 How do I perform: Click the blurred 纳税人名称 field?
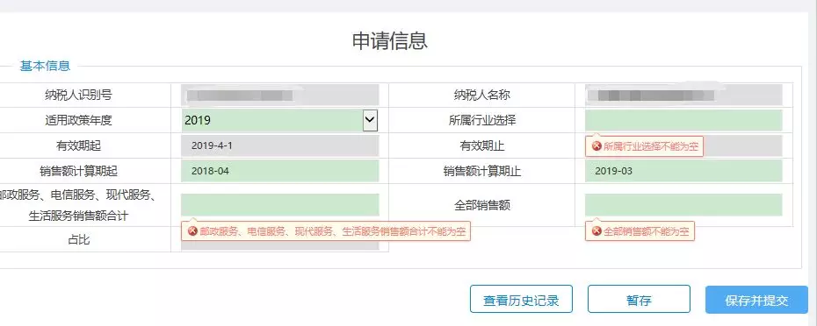[683, 96]
